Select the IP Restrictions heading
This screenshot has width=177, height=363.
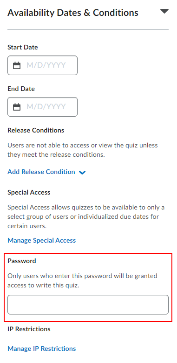29,329
